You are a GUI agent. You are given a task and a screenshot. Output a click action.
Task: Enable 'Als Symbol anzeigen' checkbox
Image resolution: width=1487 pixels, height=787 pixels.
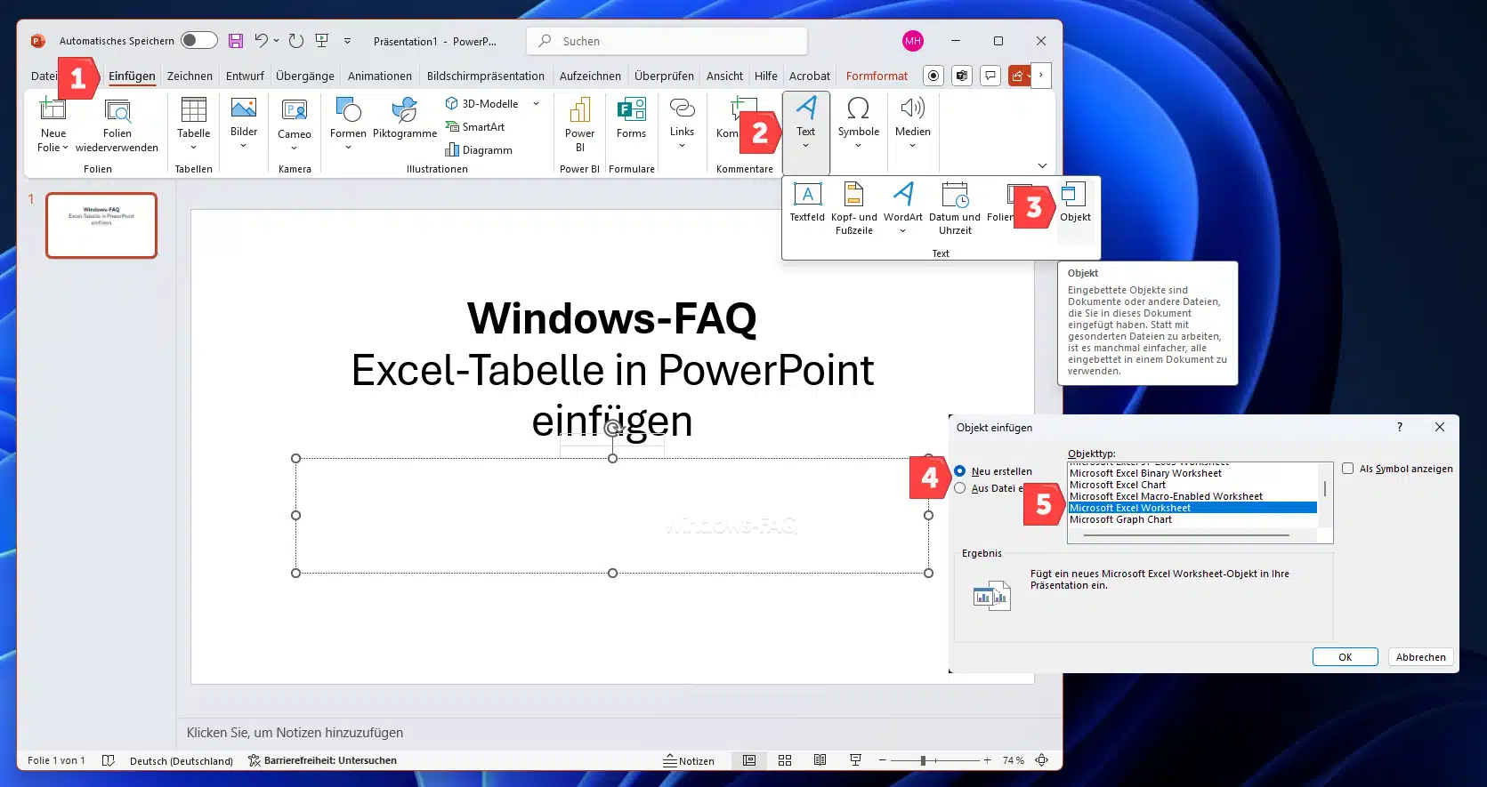[1347, 469]
